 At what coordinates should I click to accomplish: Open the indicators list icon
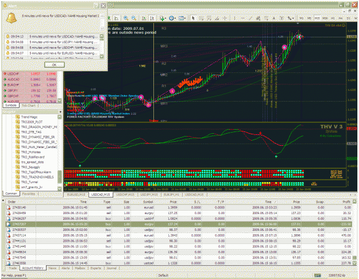pyautogui.click(x=162, y=18)
